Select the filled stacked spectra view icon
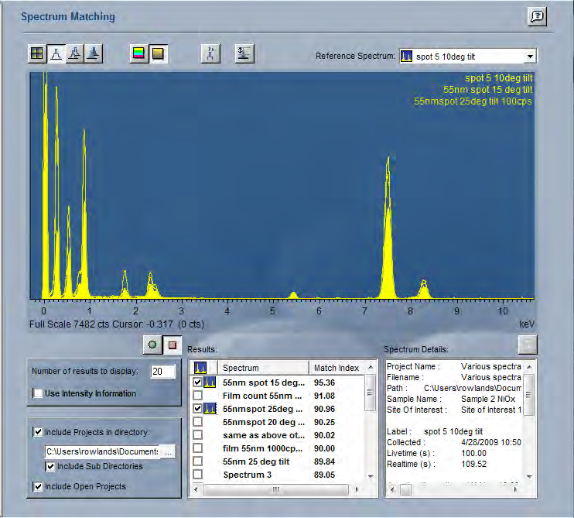This screenshot has height=518, width=574. [x=94, y=54]
